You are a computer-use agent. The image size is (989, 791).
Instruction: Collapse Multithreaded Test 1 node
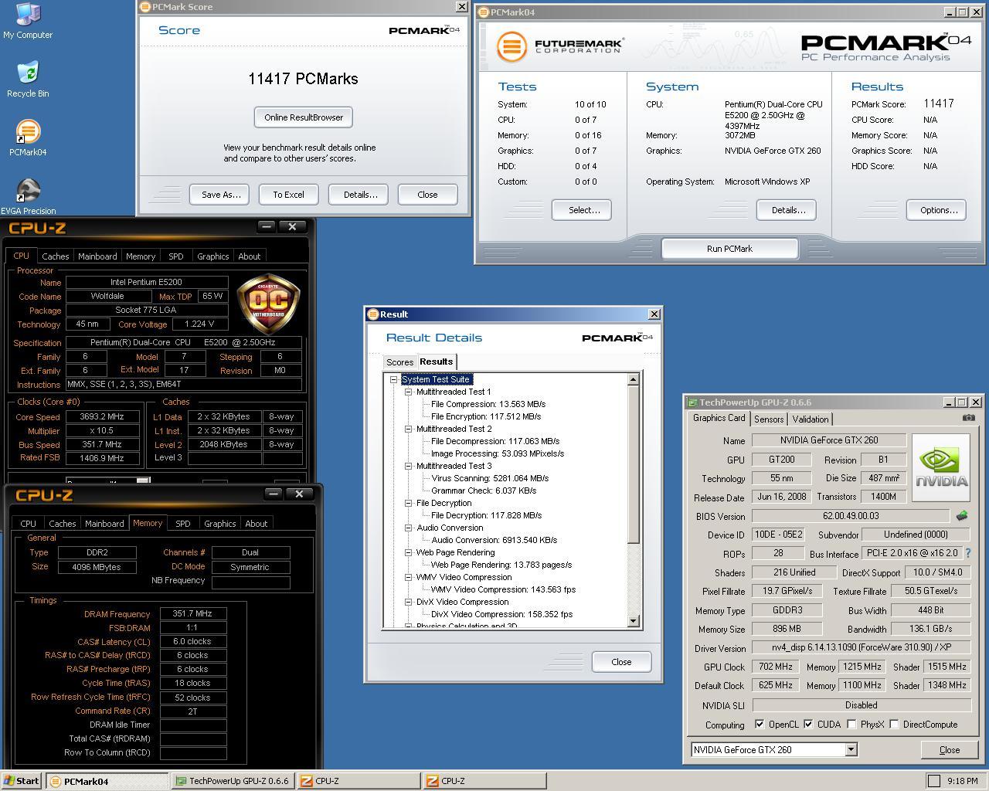[x=409, y=392]
